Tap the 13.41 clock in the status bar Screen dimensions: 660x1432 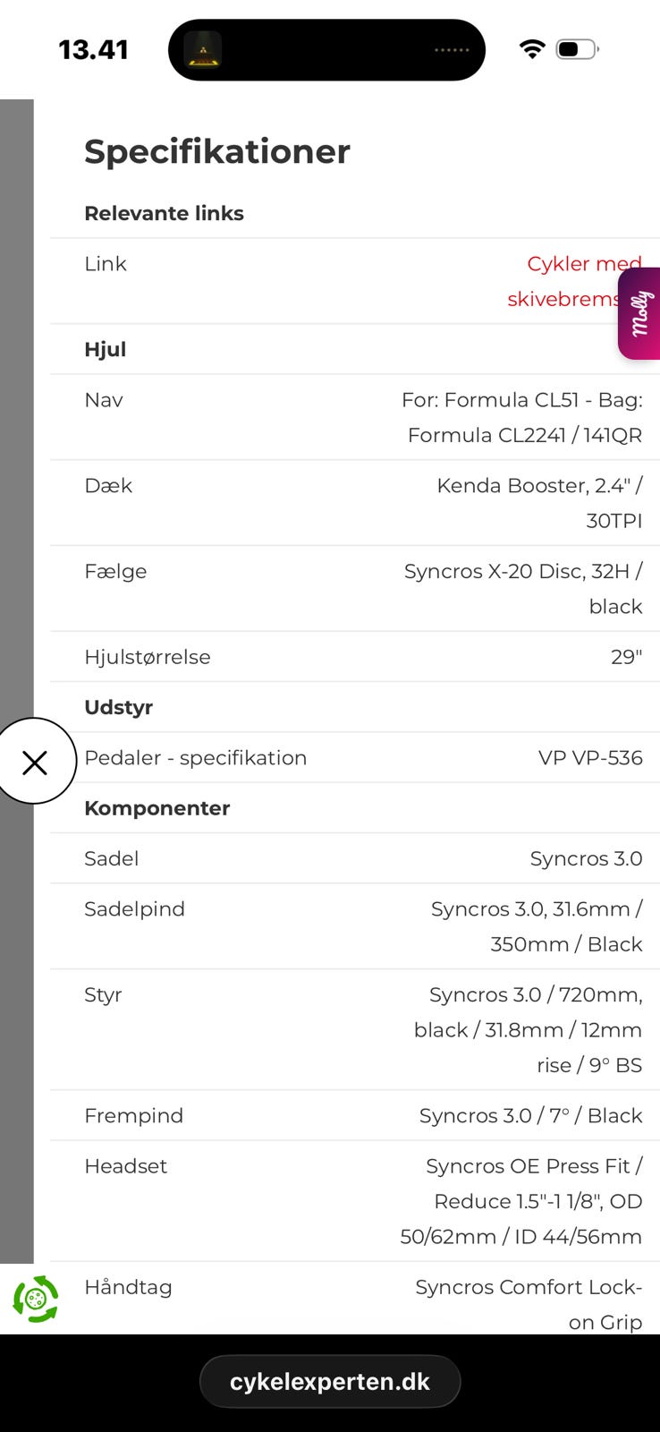click(x=93, y=49)
